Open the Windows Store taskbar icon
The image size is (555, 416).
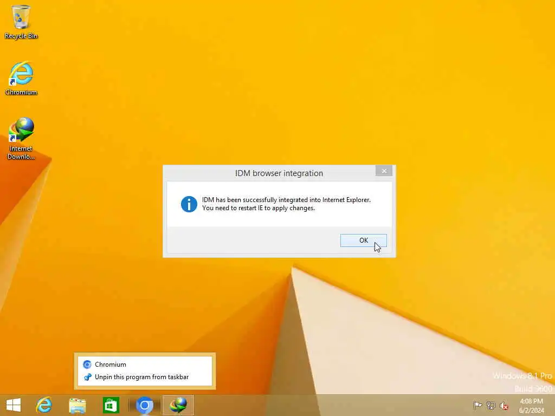coord(111,405)
